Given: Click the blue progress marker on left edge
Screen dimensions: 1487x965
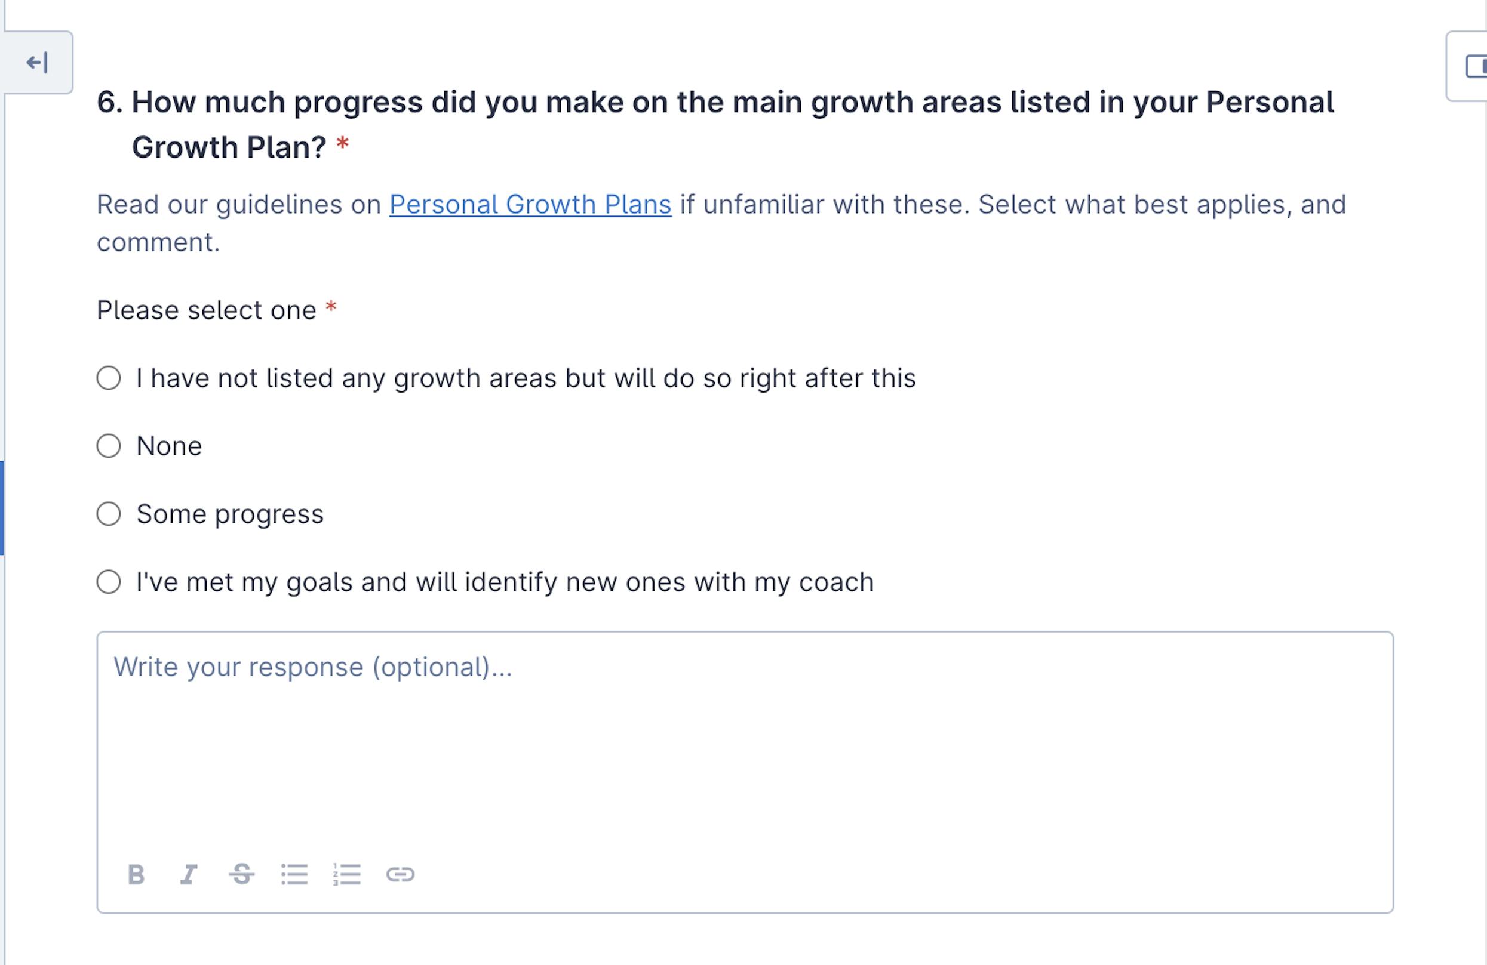Looking at the screenshot, I should tap(2, 507).
